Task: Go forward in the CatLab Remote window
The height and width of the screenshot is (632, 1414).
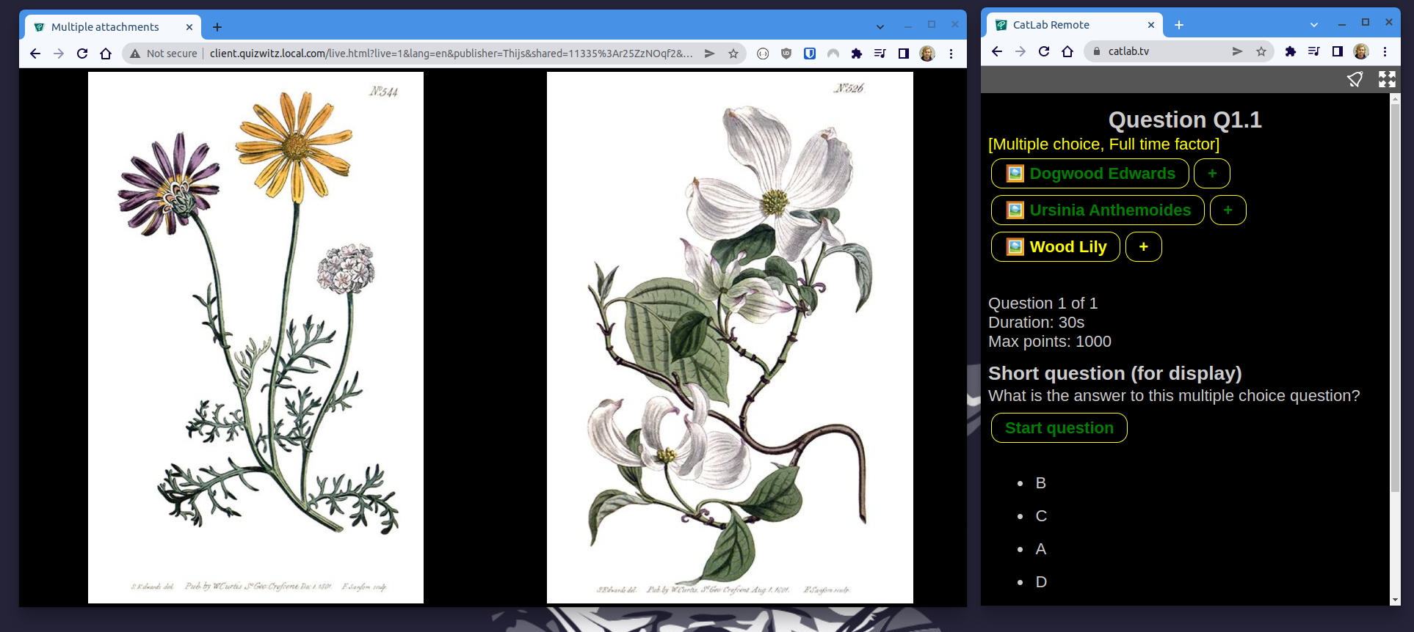Action: pos(1020,51)
